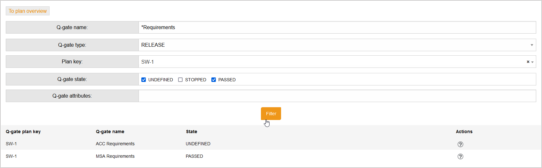Select the MSA Requirements row name
This screenshot has height=168, width=542.
(115, 156)
